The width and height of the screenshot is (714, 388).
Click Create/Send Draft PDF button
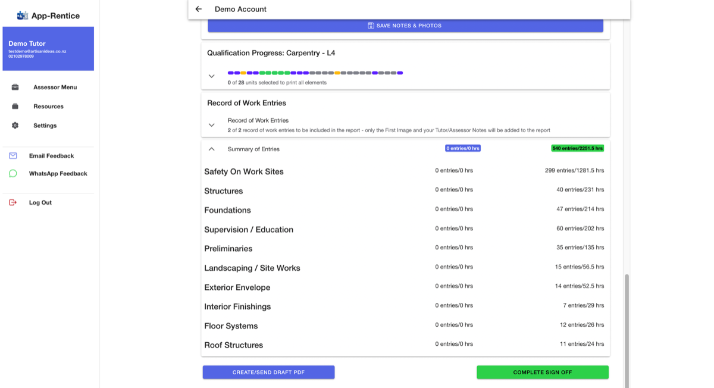268,372
